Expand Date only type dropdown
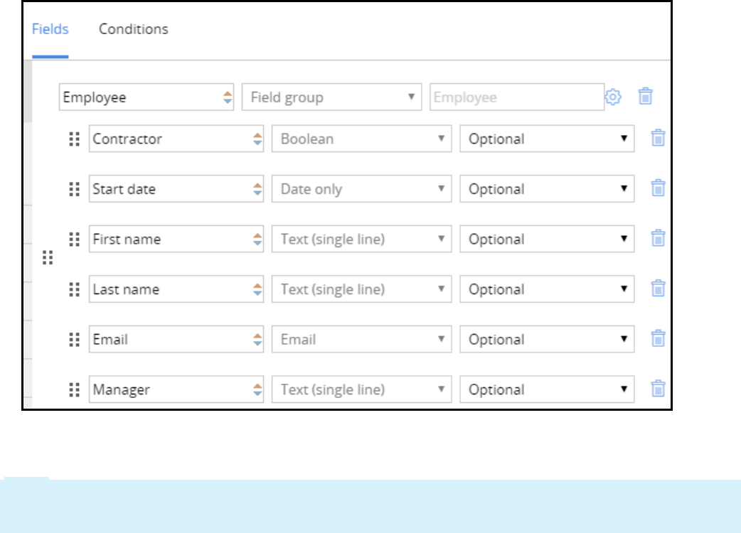This screenshot has width=741, height=533. pyautogui.click(x=361, y=189)
